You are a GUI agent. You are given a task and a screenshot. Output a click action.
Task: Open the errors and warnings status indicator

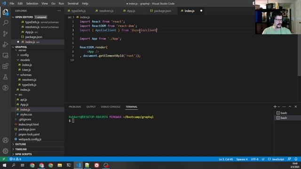coord(16,159)
